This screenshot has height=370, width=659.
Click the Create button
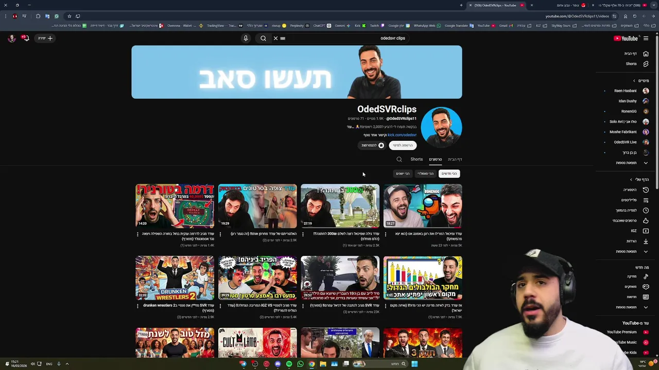click(x=45, y=38)
